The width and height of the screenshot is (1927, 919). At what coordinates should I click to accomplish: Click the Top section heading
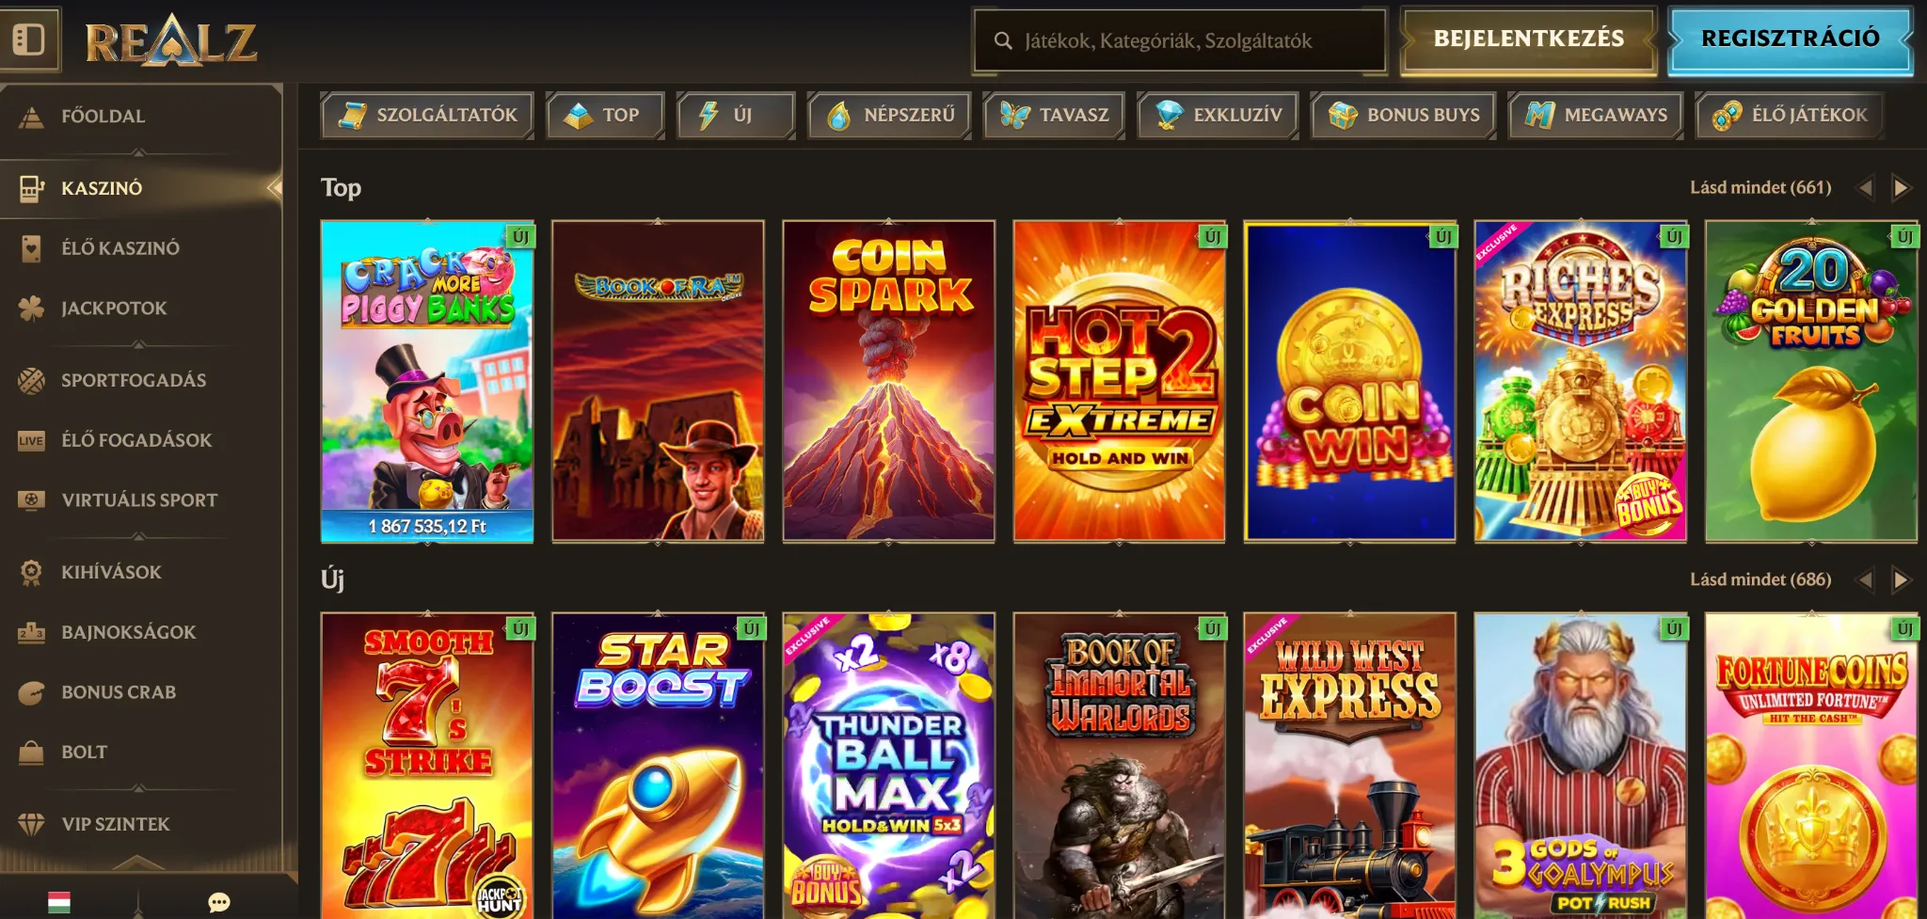341,188
